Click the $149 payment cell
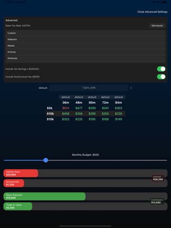 (118, 119)
